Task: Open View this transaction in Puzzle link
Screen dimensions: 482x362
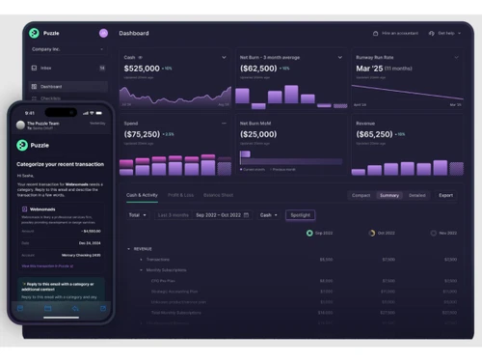Action: (47, 266)
